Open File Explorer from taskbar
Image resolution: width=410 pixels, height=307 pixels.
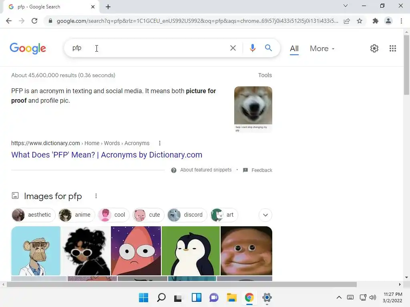tap(232, 297)
